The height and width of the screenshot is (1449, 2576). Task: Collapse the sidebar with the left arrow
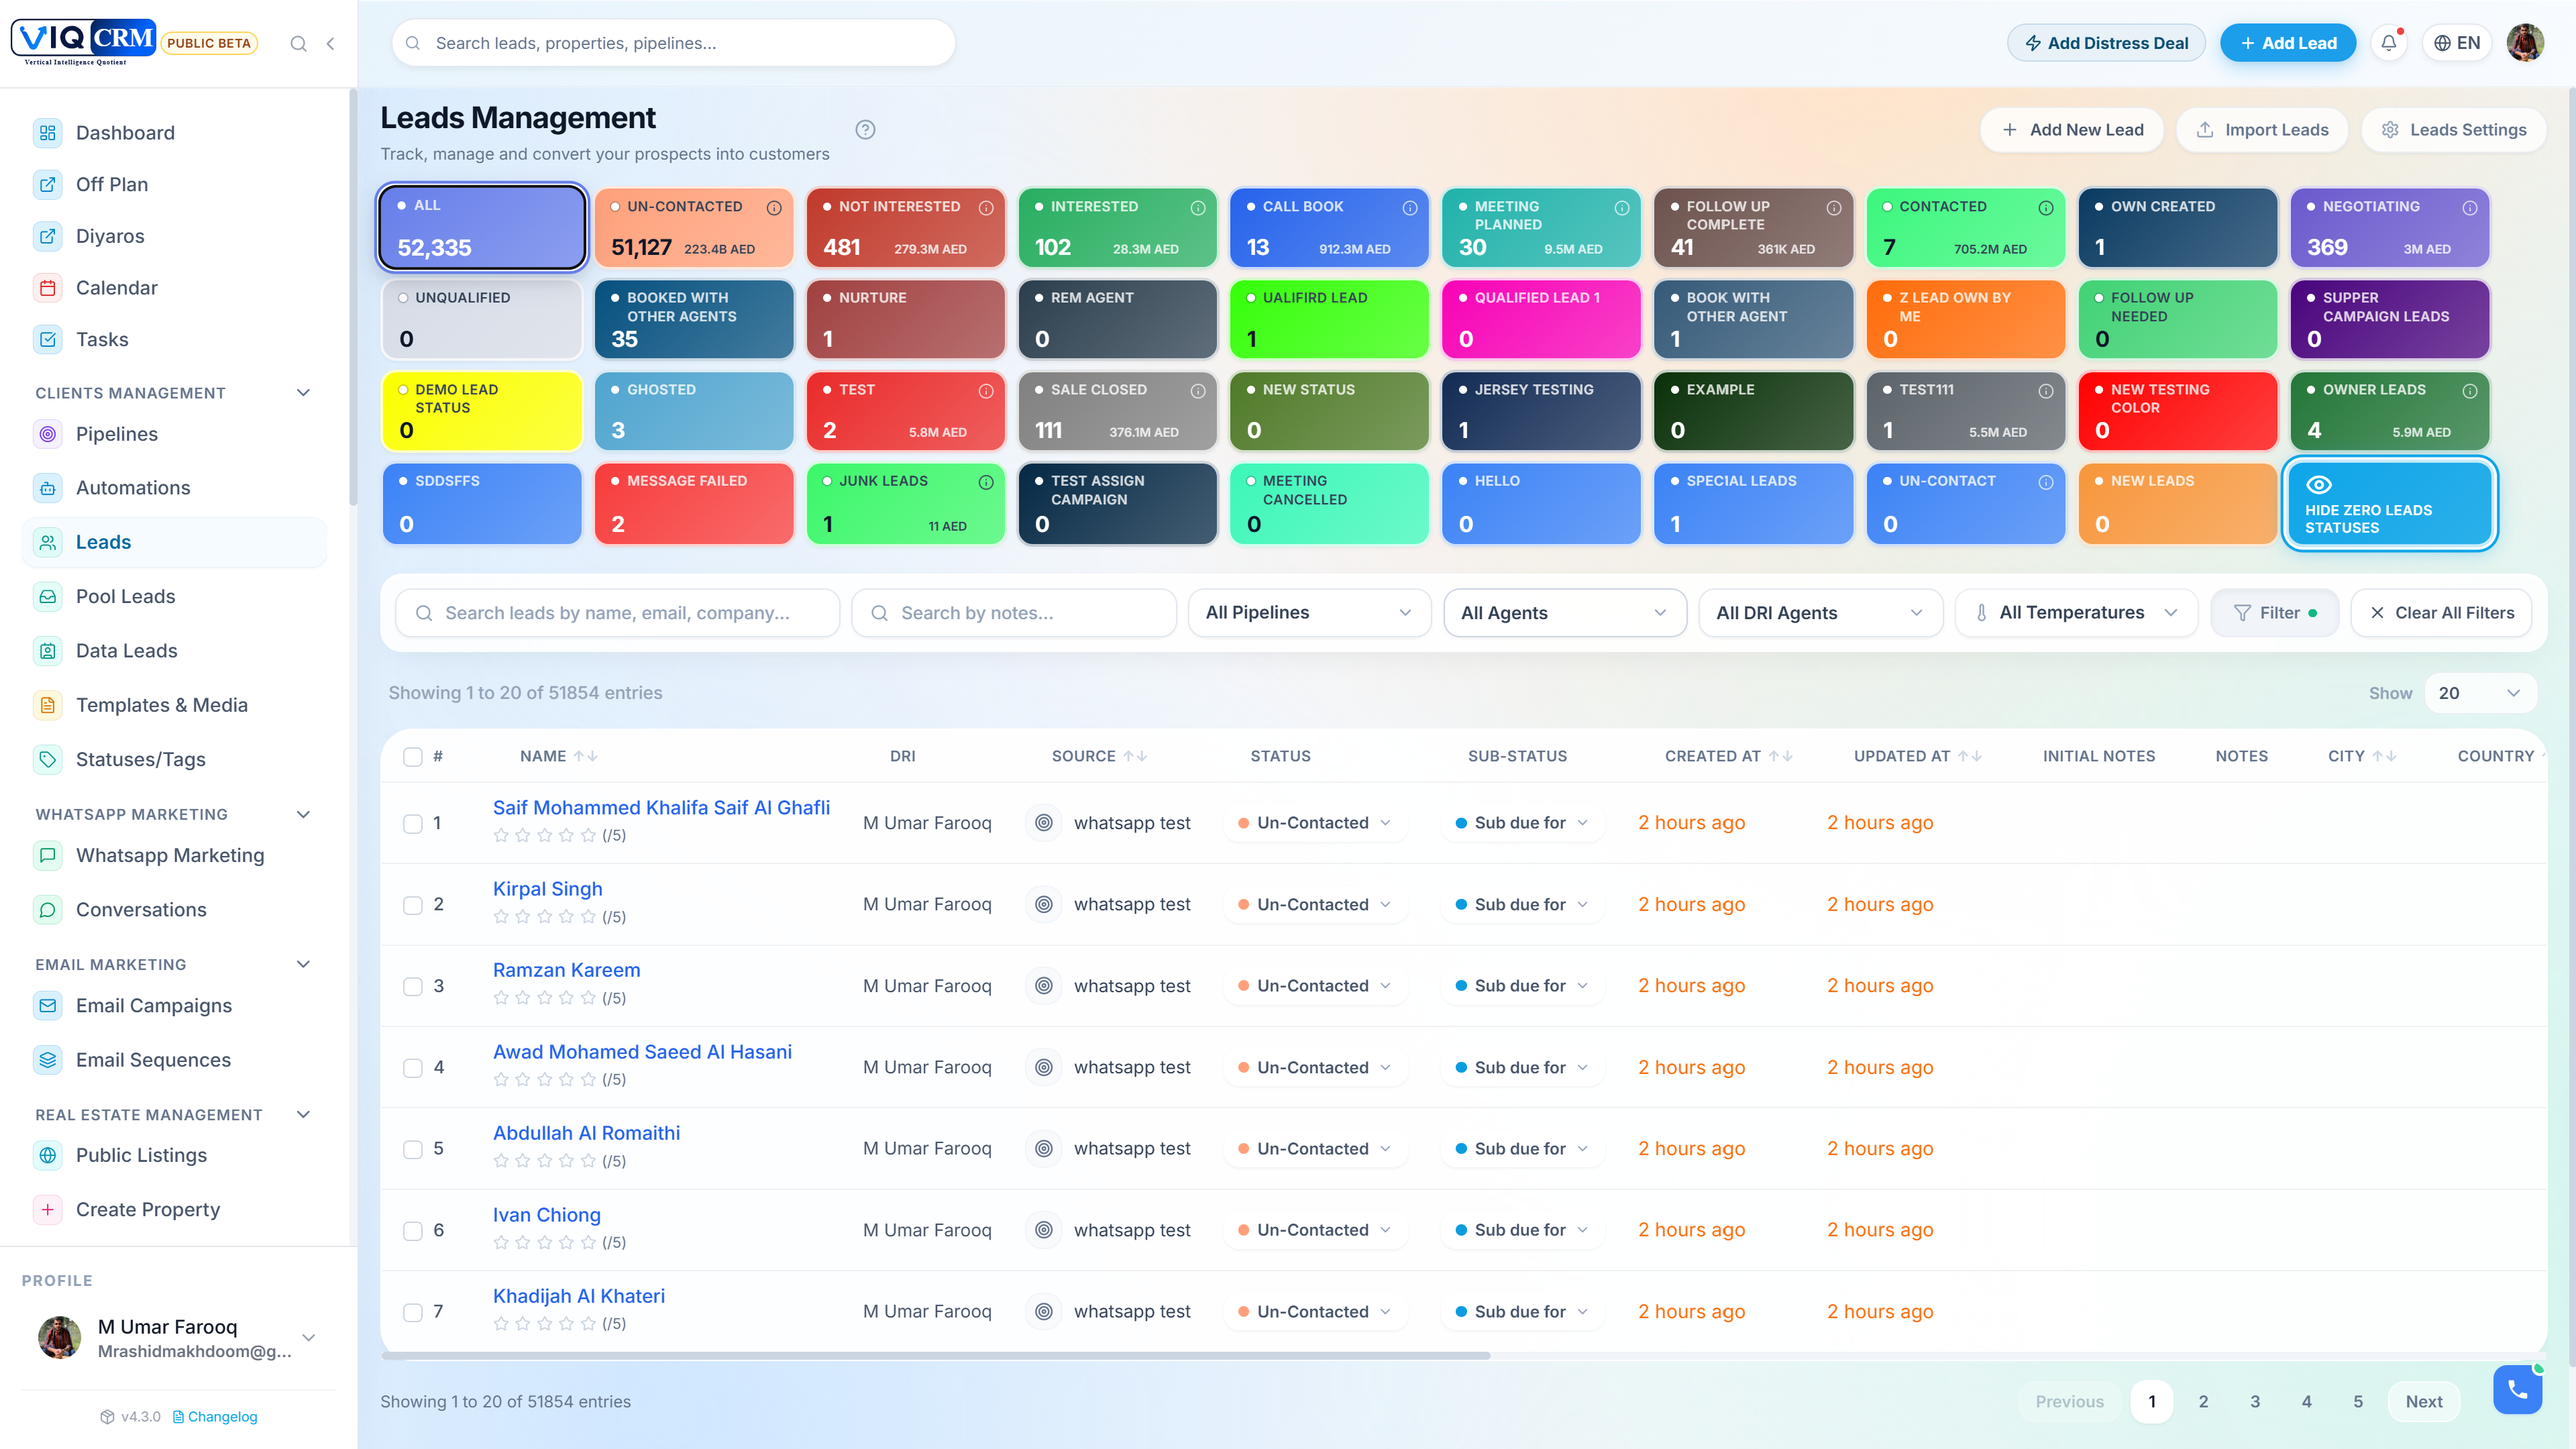coord(331,43)
